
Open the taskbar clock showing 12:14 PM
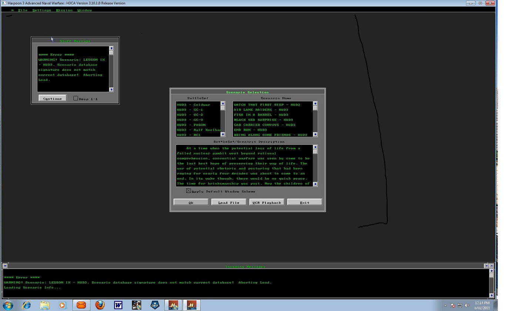(x=482, y=305)
